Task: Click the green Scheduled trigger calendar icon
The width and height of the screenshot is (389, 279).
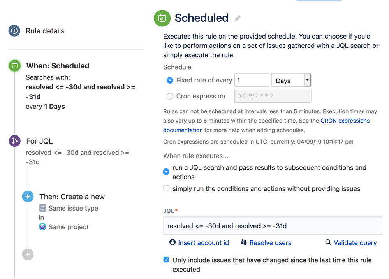Action: click(162, 18)
